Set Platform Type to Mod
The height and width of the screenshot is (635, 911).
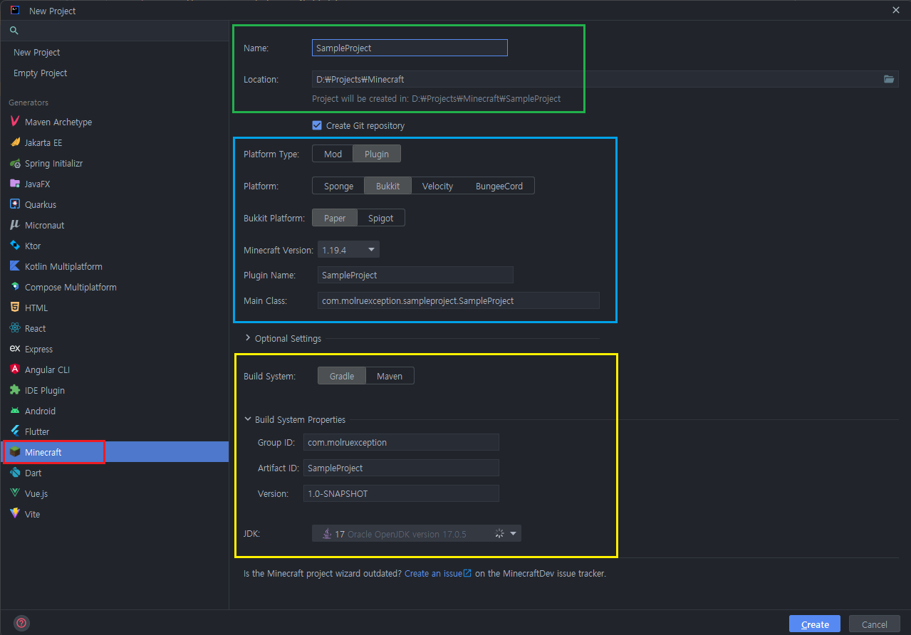click(x=333, y=154)
